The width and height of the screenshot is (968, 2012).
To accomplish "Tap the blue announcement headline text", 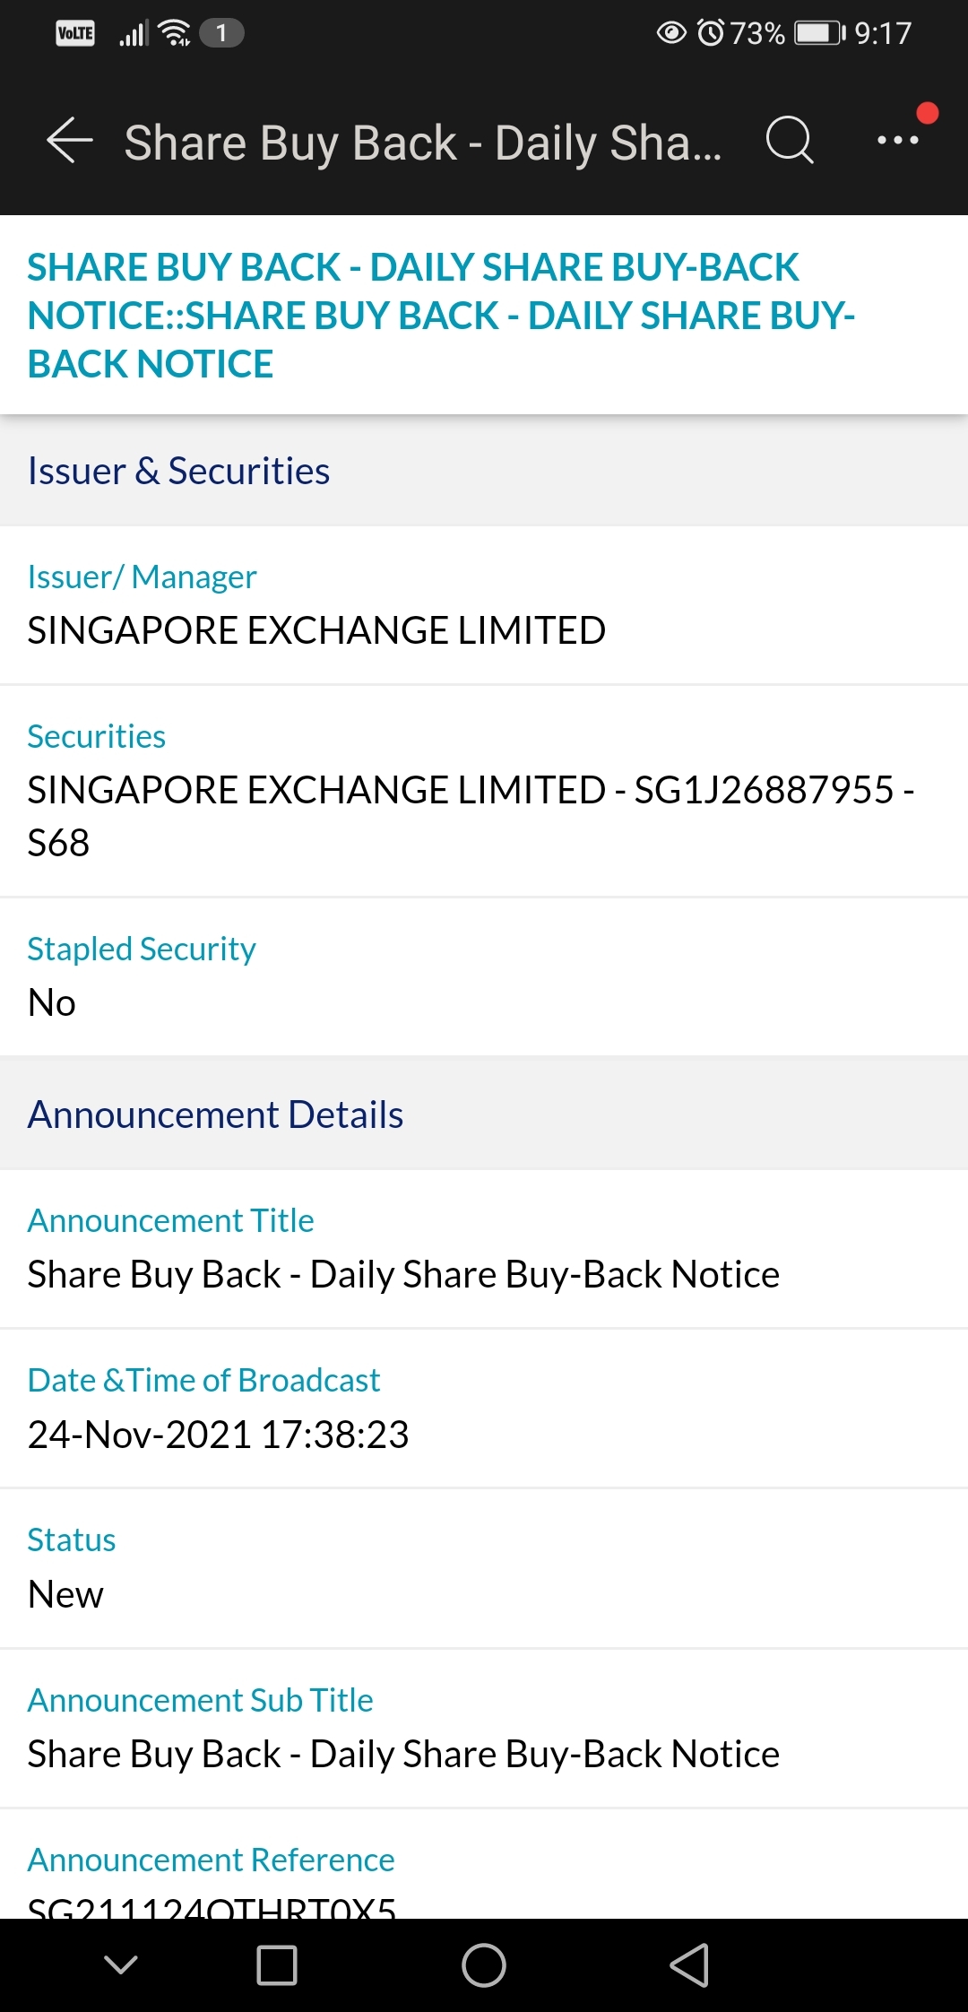I will [441, 315].
